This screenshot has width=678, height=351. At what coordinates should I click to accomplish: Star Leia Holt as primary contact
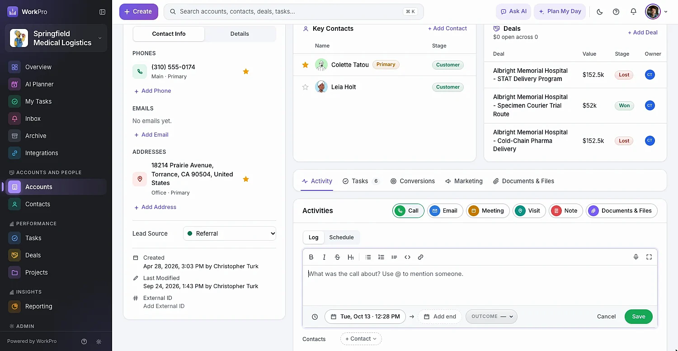[x=305, y=87]
